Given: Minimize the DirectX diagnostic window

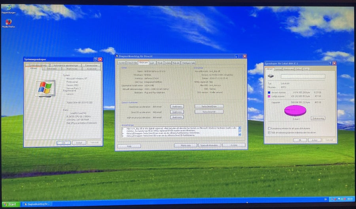Looking at the screenshot, I should [x=236, y=56].
